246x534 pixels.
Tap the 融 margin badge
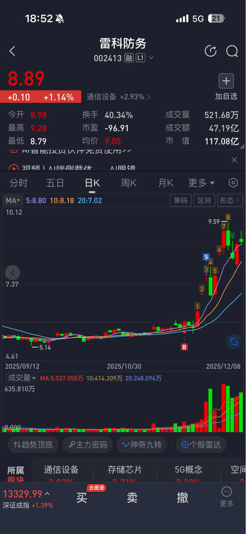click(x=129, y=58)
